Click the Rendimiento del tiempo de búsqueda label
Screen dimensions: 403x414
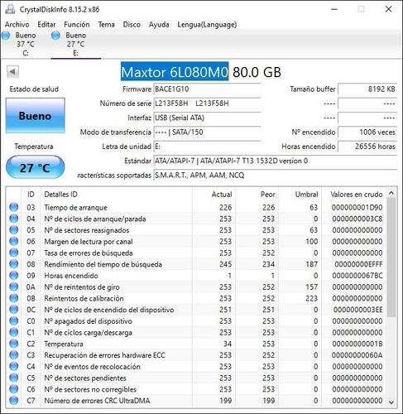coord(103,264)
